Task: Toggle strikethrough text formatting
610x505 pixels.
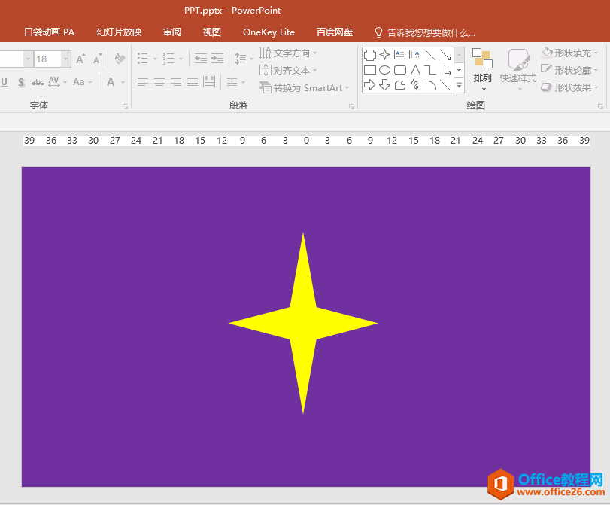Action: [38, 82]
